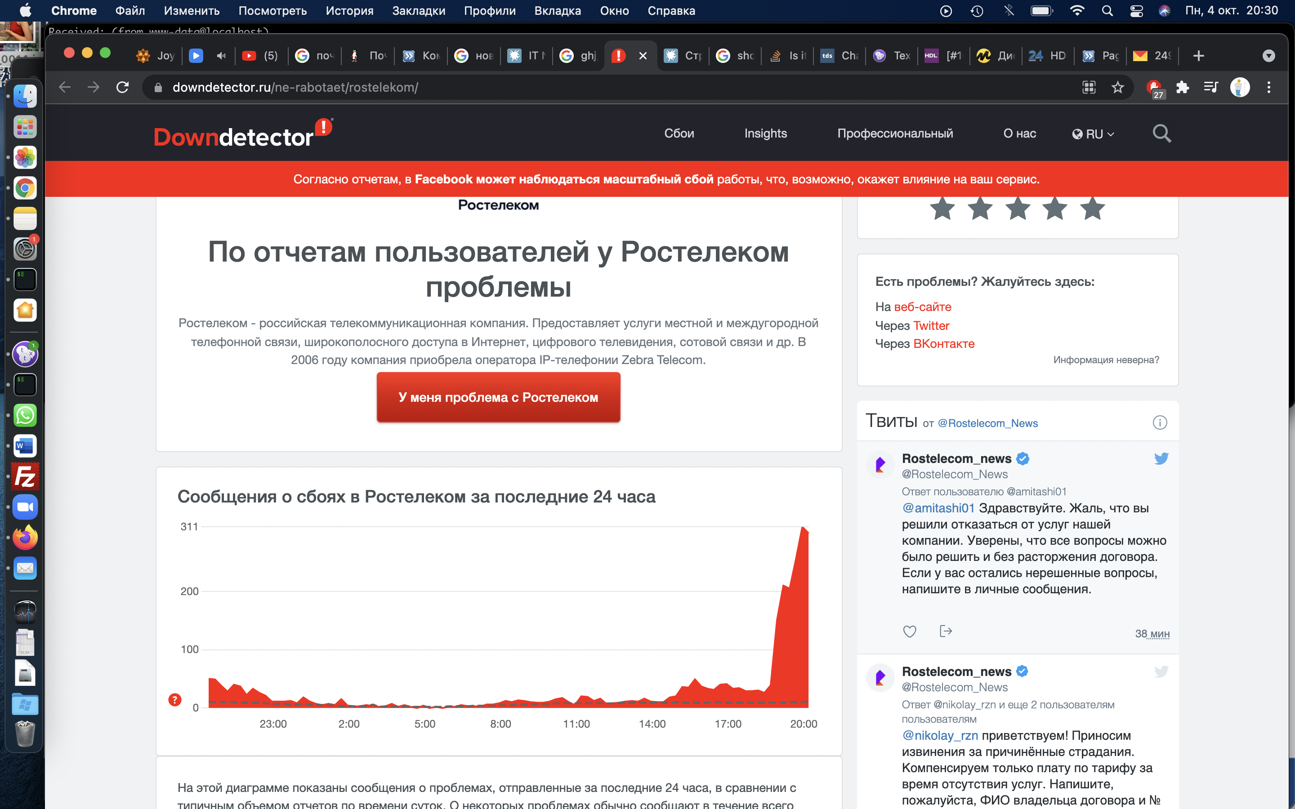The height and width of the screenshot is (809, 1295).
Task: Click the first rating star
Action: click(x=942, y=208)
